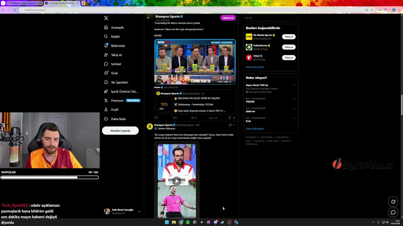Viewport: 403px width, 226px height.
Task: Click Grok icon on Serkan Akkoyun post
Action: click(x=230, y=125)
